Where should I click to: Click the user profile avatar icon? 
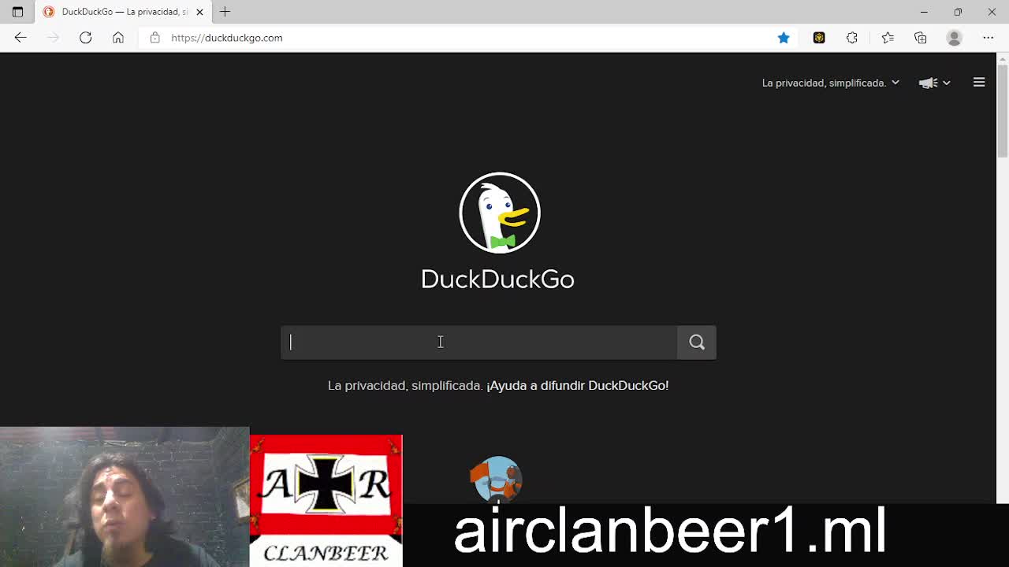coord(955,38)
